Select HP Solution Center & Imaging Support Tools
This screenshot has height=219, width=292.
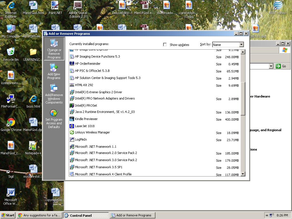155,78
